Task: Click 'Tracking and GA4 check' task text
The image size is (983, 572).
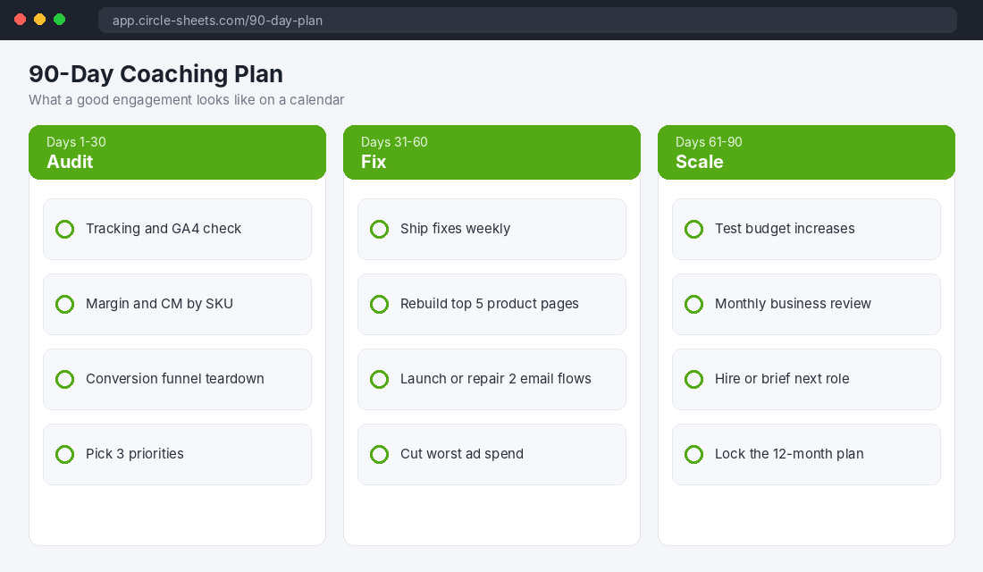Action: click(164, 229)
